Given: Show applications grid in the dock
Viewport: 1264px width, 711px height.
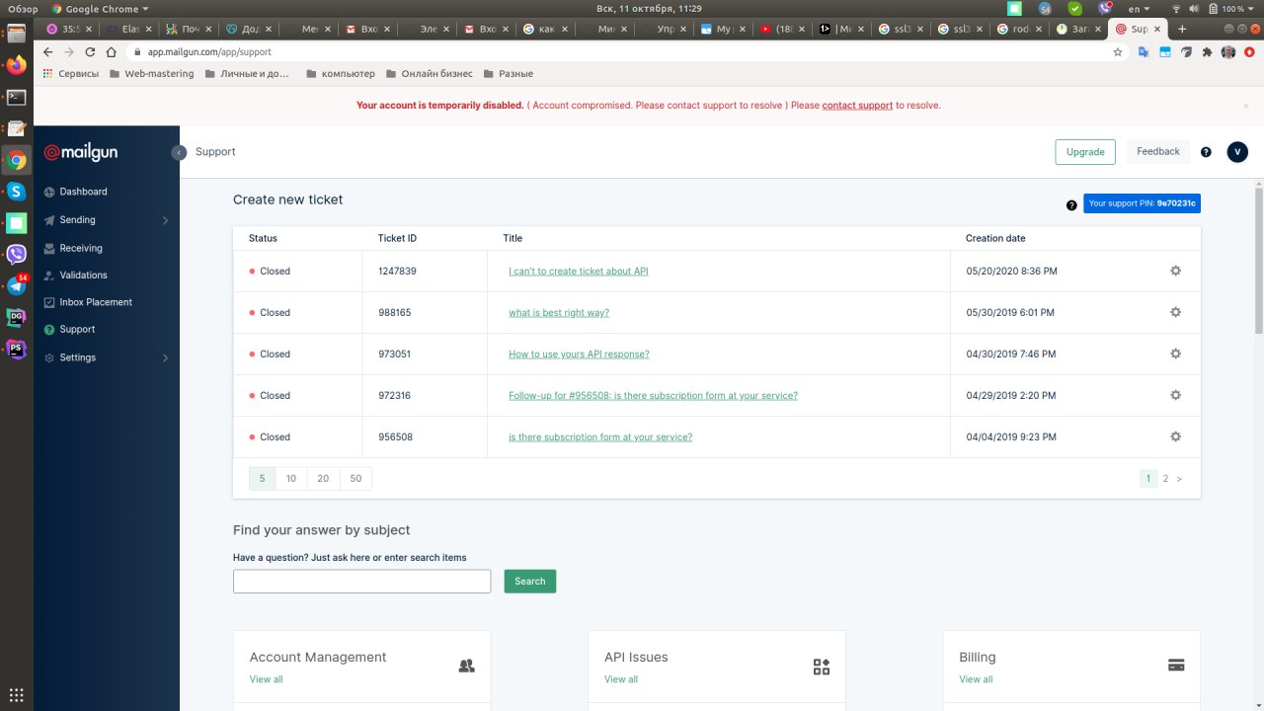Looking at the screenshot, I should [x=16, y=694].
